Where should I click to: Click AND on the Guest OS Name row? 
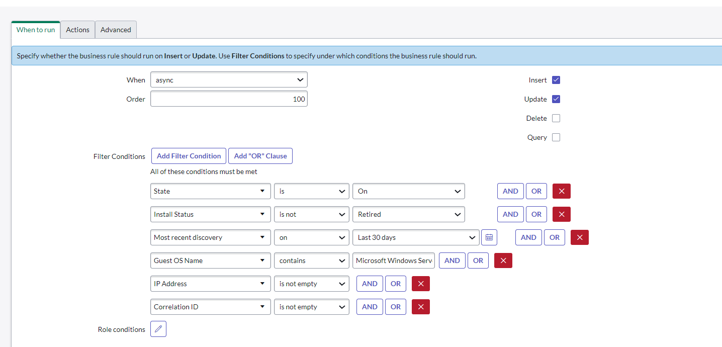pyautogui.click(x=452, y=261)
